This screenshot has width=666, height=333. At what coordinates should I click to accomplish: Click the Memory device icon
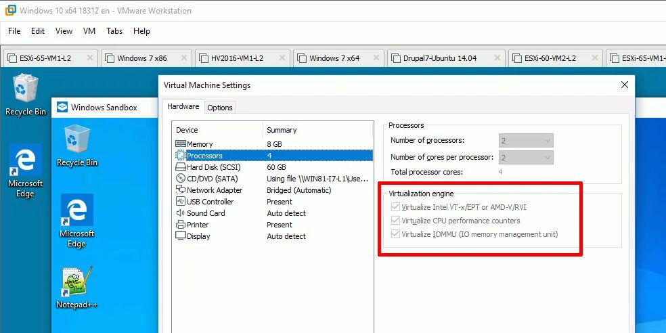[181, 144]
